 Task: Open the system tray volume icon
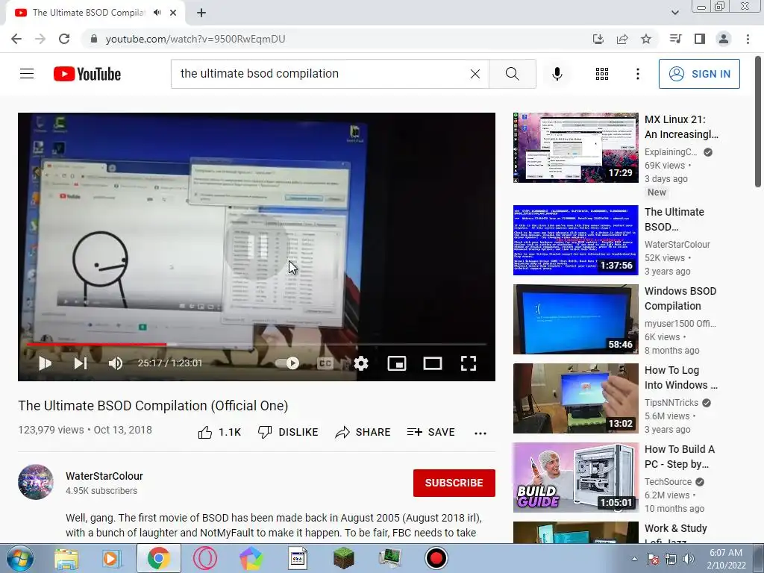click(x=689, y=559)
